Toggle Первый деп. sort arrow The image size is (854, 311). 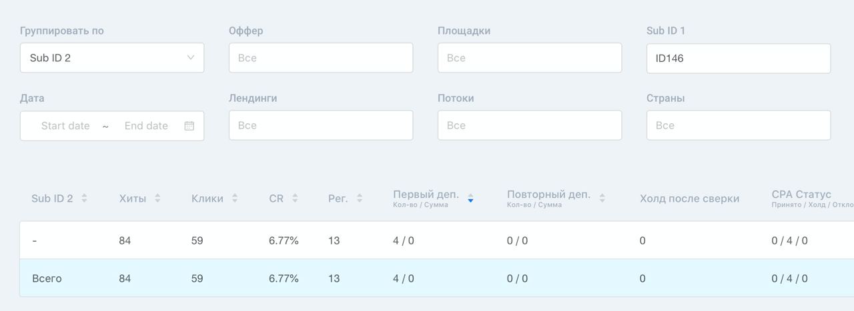point(470,198)
